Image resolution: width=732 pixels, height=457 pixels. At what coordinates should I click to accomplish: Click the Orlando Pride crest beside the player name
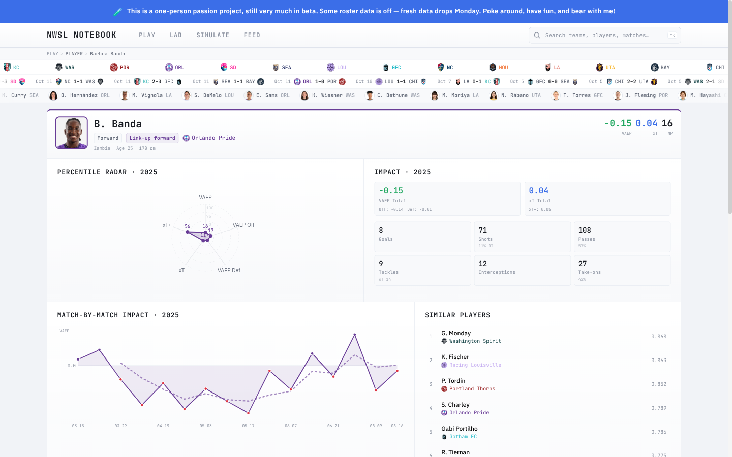coord(187,138)
